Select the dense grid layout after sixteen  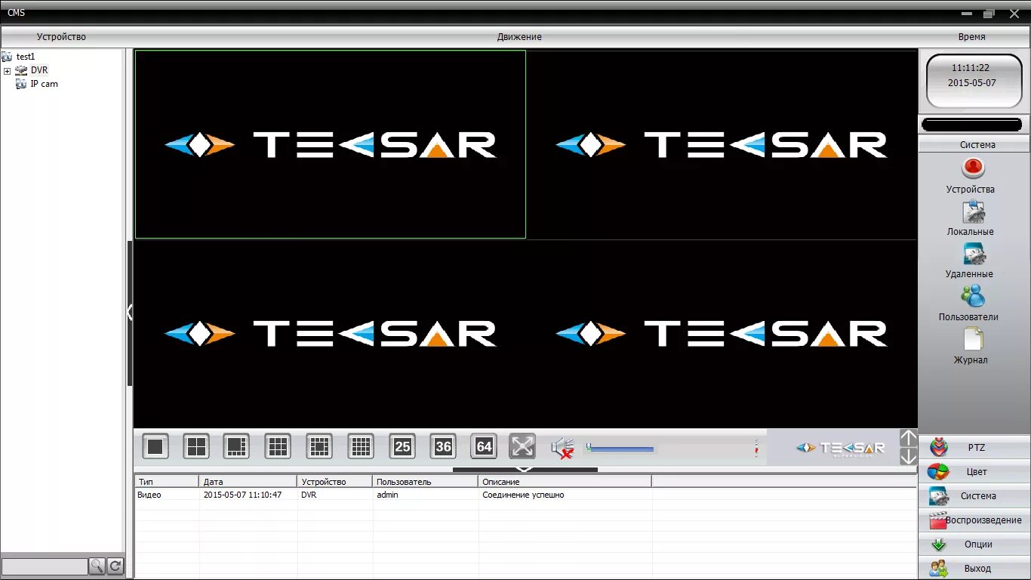361,446
